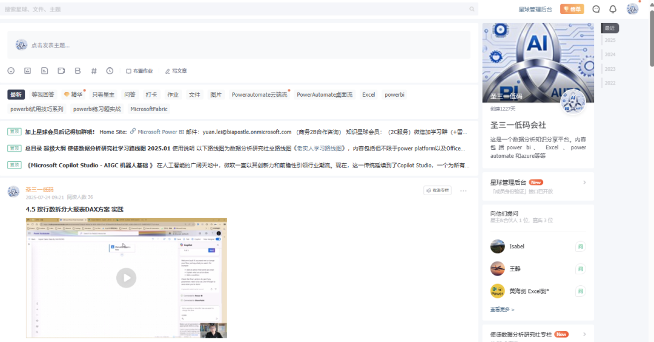Screen dimensions: 654x342
Task: Open the header chat messages icon
Action: [596, 9]
